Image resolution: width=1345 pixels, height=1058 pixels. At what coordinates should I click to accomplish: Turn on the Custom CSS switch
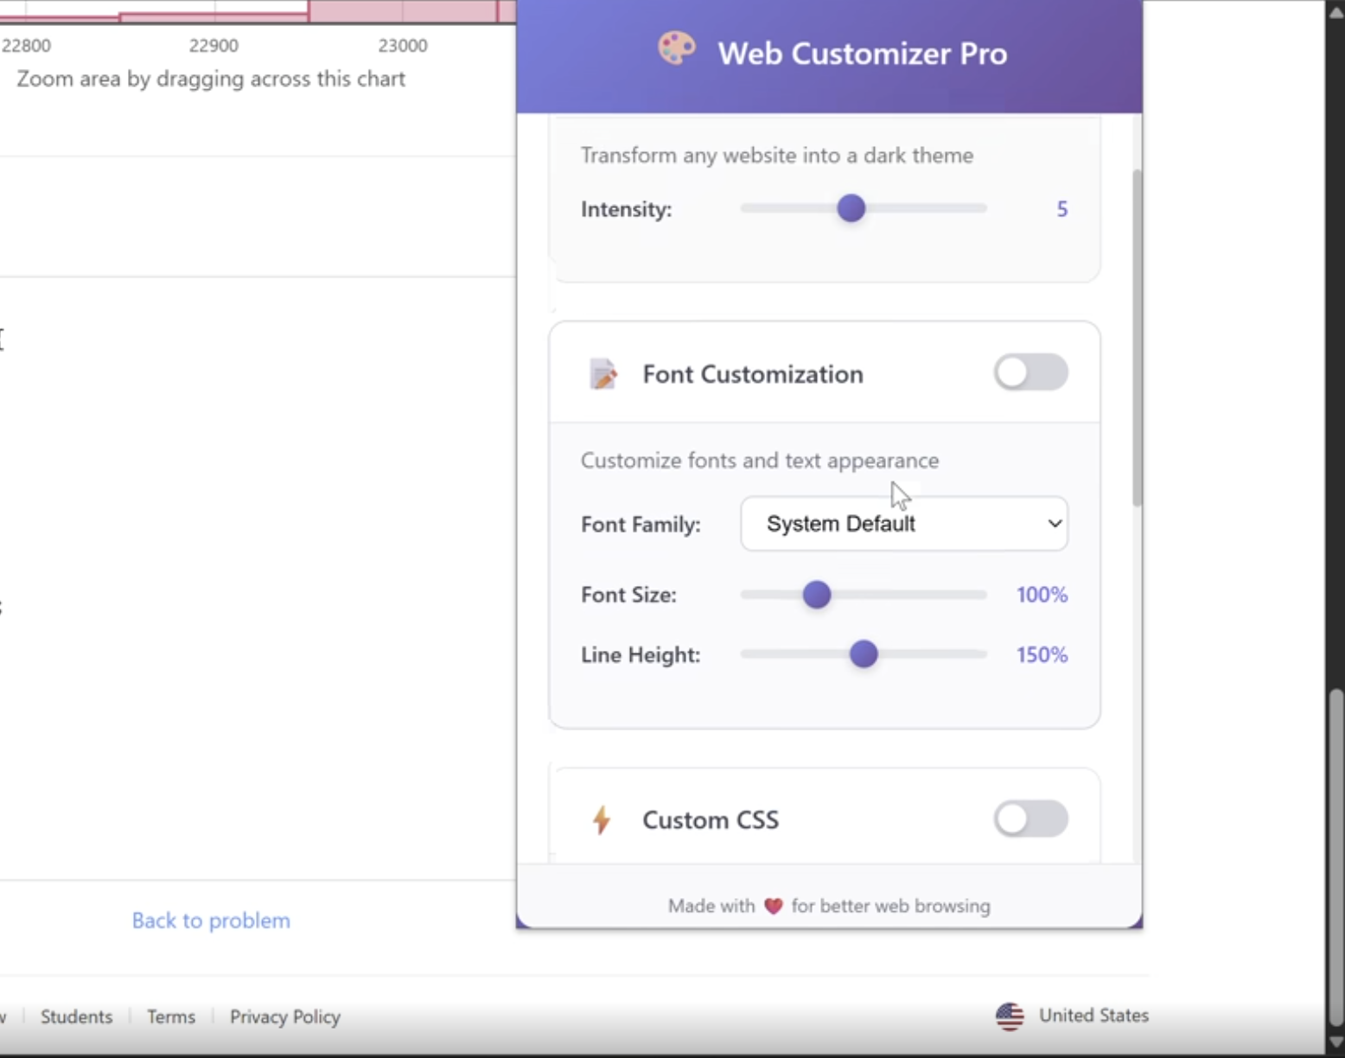point(1030,819)
